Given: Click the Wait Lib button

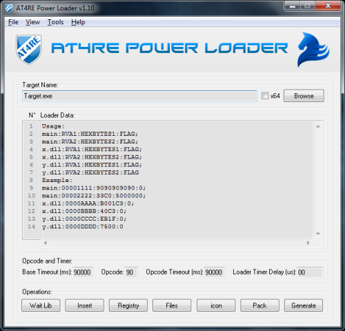Looking at the screenshot, I should [41, 305].
